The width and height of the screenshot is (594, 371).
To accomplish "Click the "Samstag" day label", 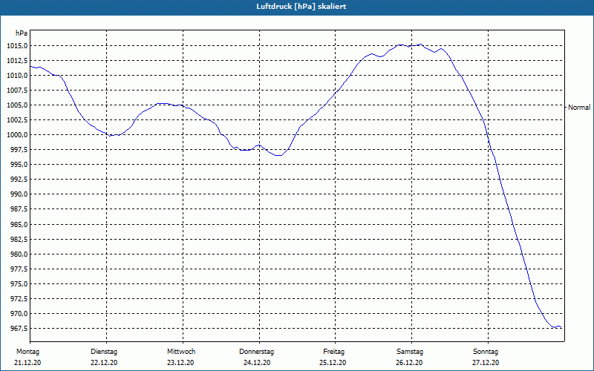I will [x=410, y=352].
